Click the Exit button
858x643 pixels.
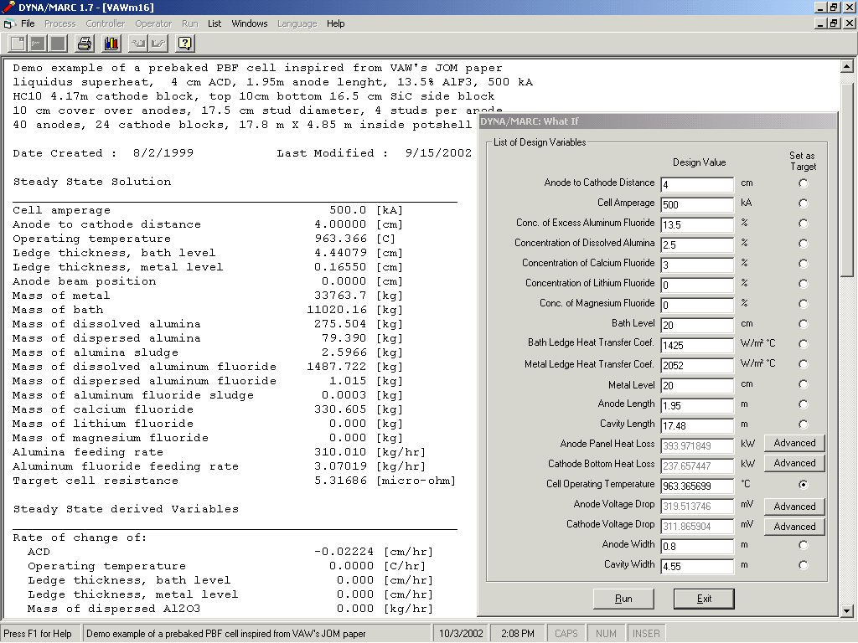(x=704, y=599)
